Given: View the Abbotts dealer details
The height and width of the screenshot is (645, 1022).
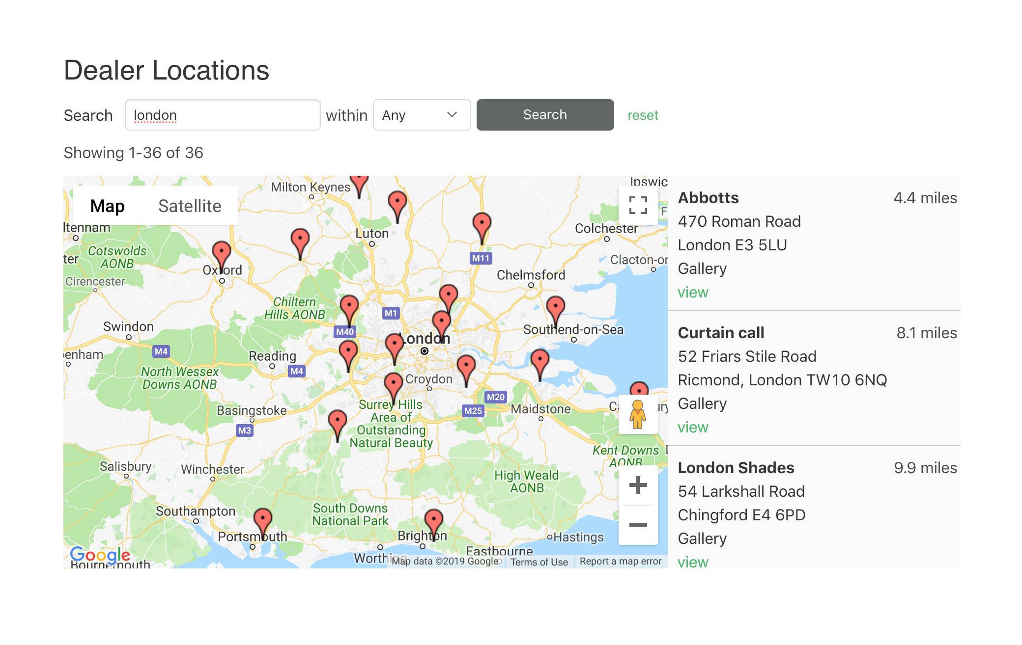Looking at the screenshot, I should coord(693,293).
